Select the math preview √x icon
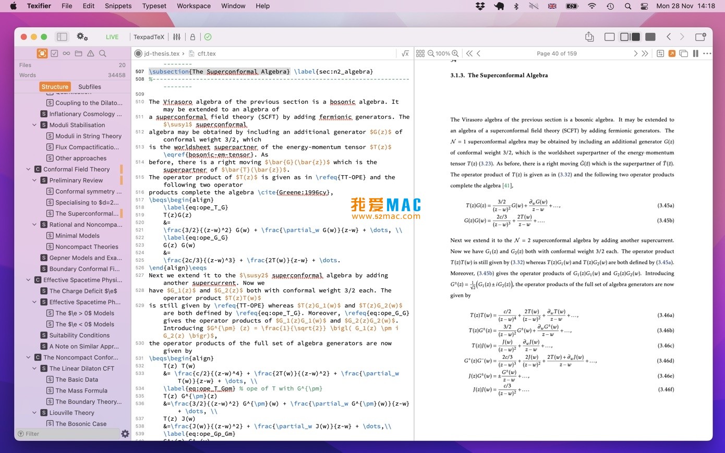The height and width of the screenshot is (453, 725). pos(405,53)
